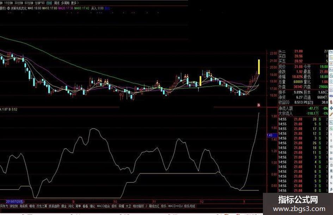This screenshot has height=215, width=333.
Task: Click the 最低 18.80 low price value
Action: (324, 77)
